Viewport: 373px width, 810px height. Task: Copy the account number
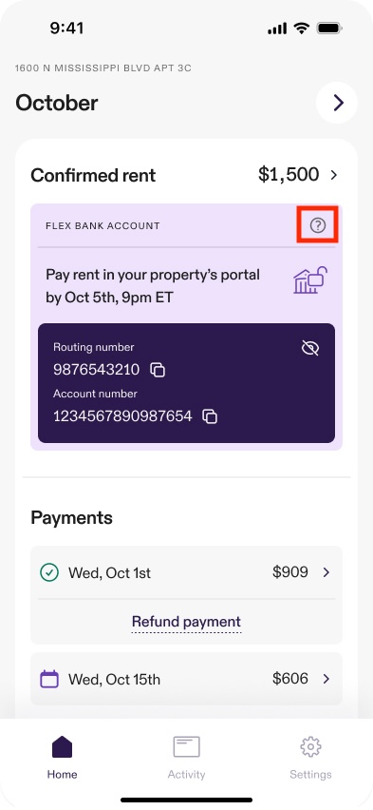pos(210,416)
